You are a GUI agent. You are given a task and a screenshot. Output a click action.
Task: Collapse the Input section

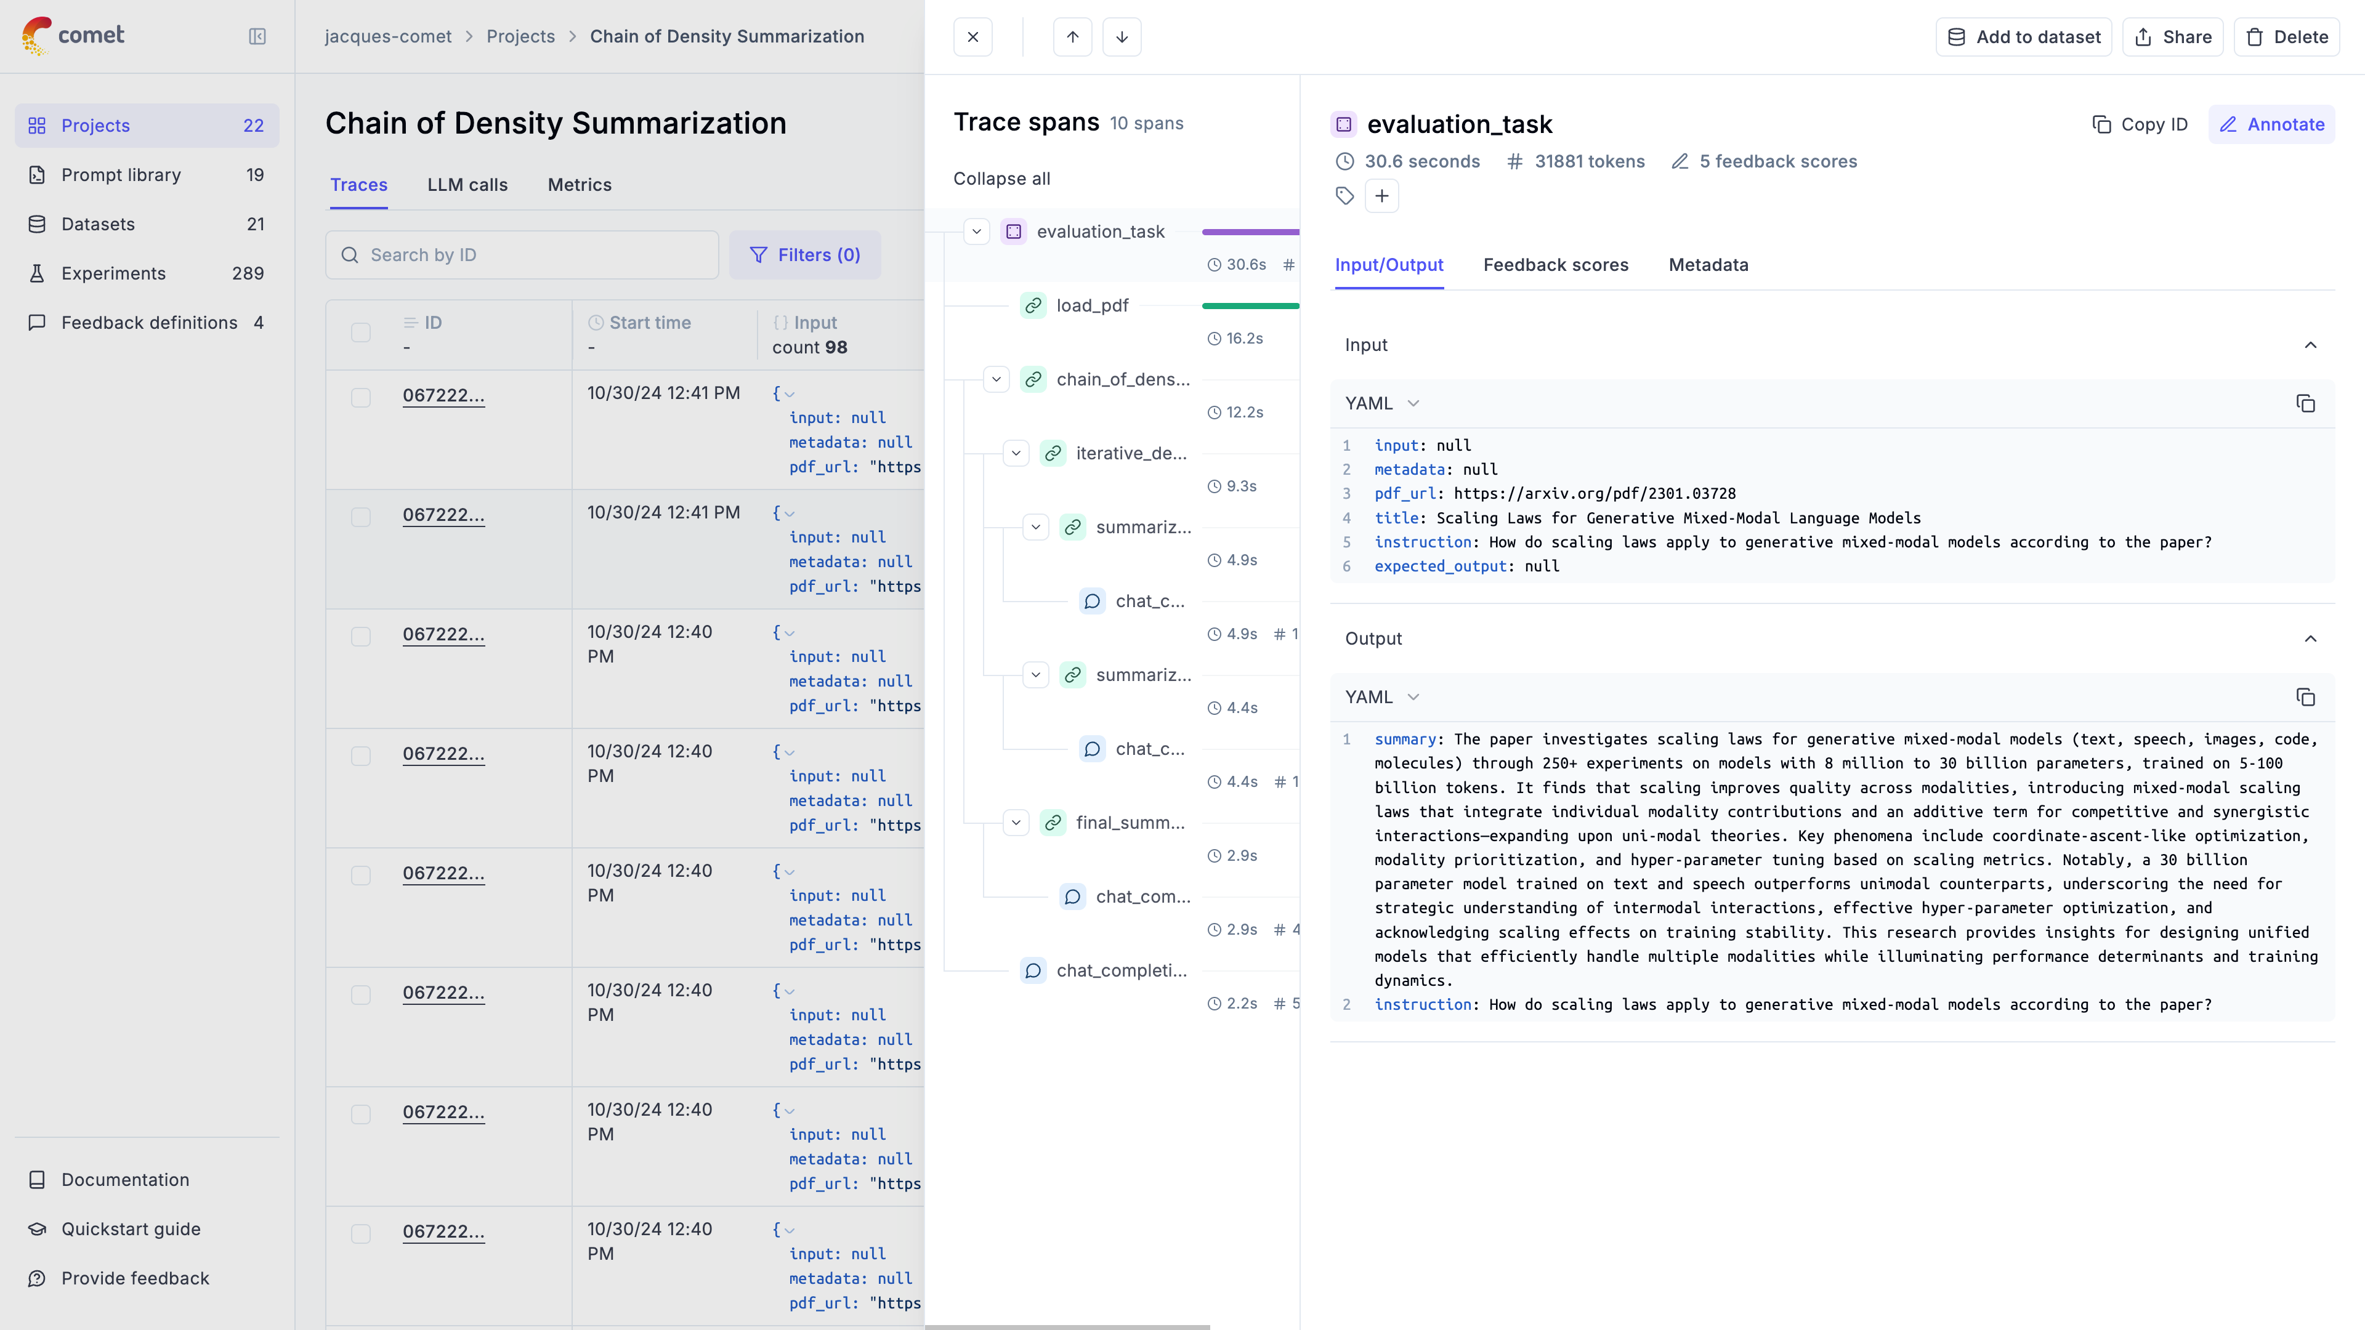click(2311, 345)
